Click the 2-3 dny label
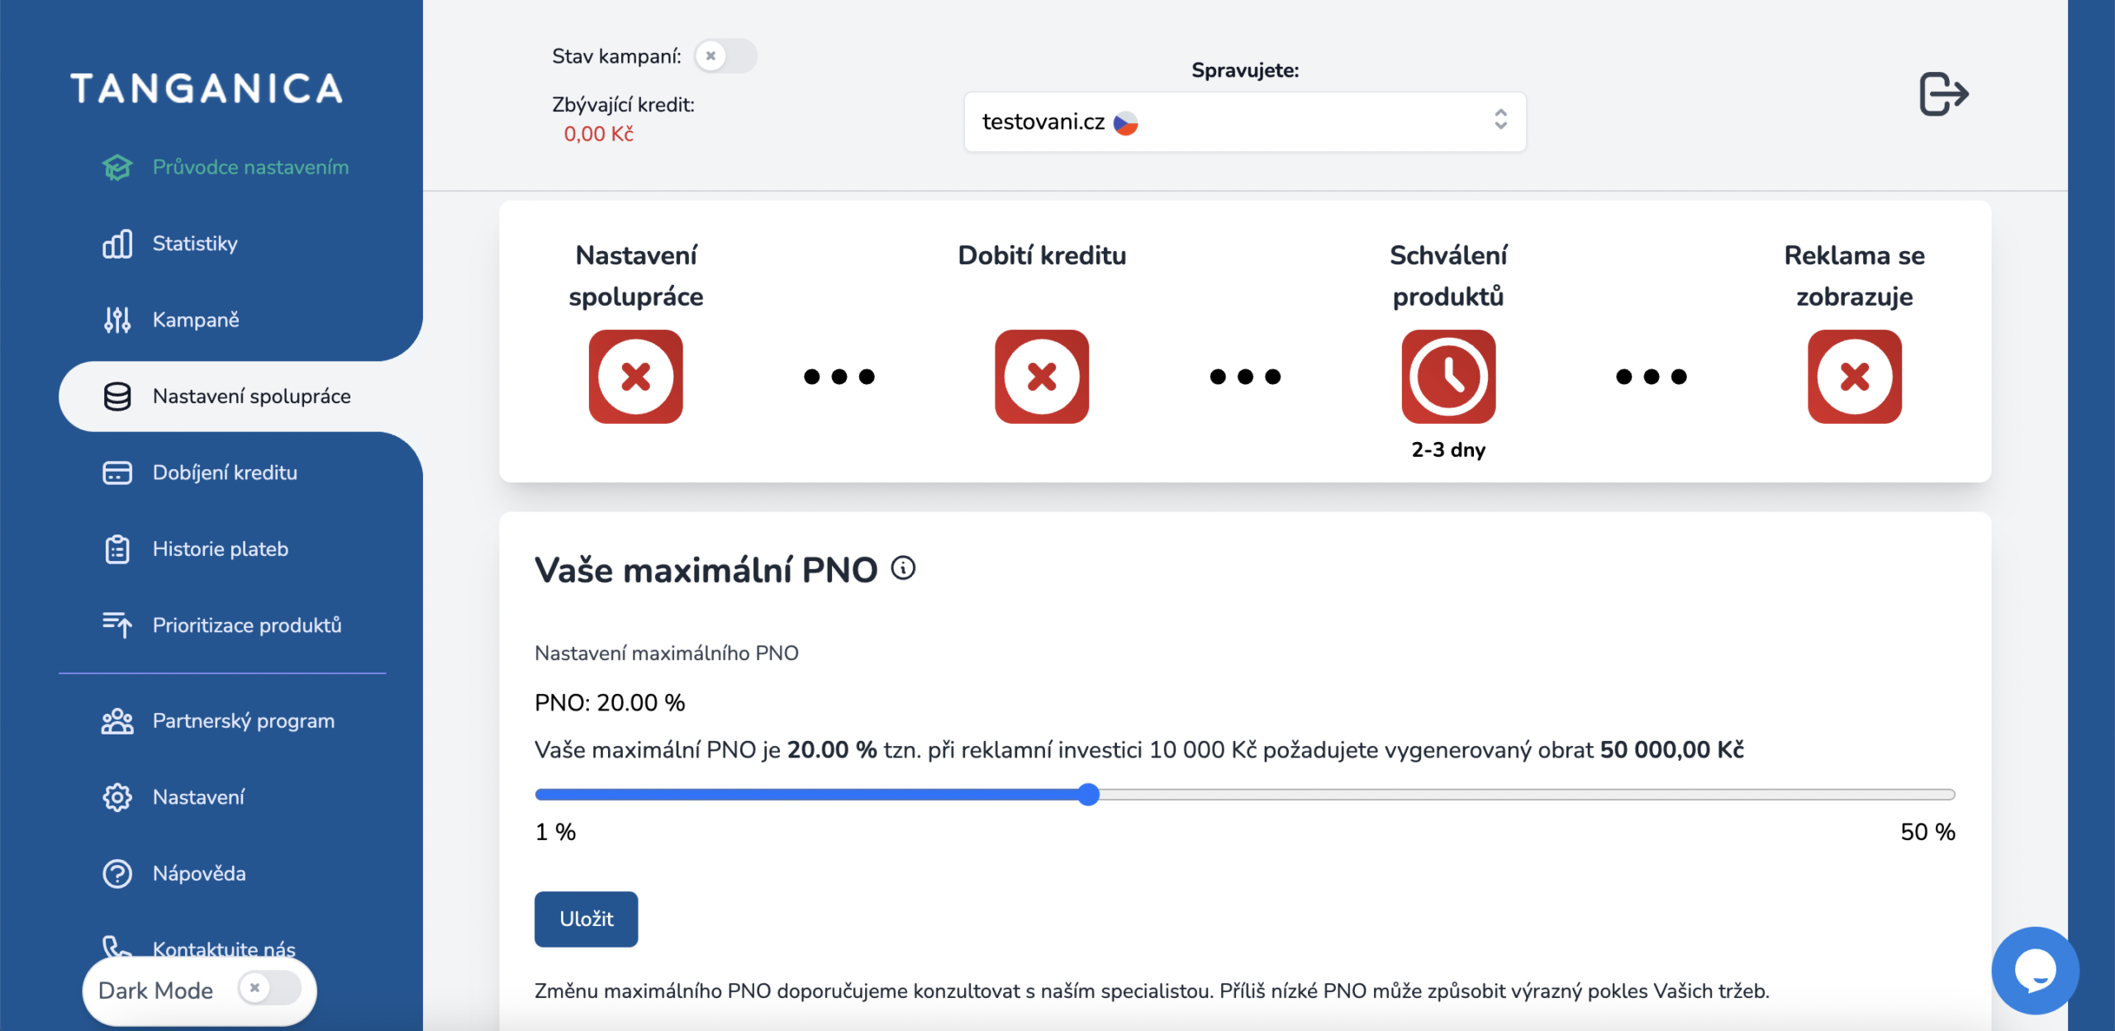Image resolution: width=2115 pixels, height=1031 pixels. point(1447,450)
